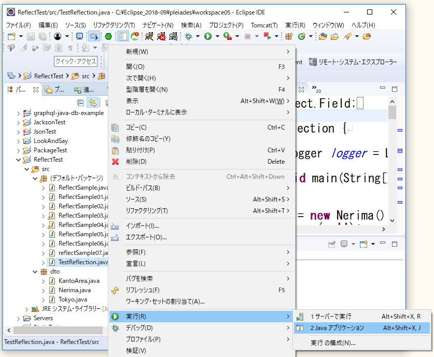
Task: Open the dropdown beside the New wizard icon
Action: pyautogui.click(x=21, y=36)
